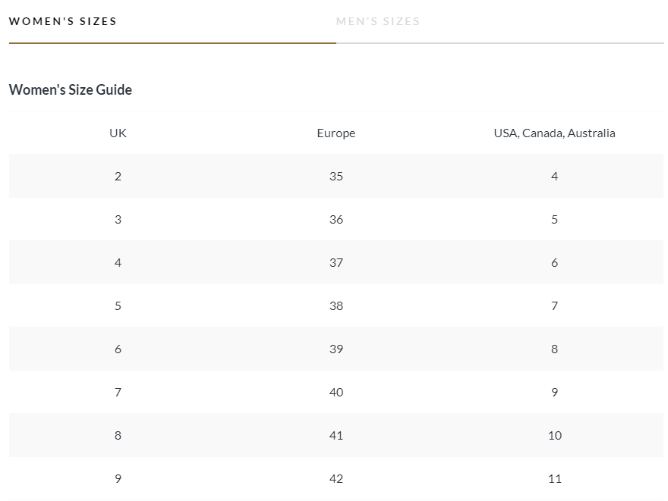Click the USA, Canada, Australia column header
Screen dimensions: 668x501
[554, 133]
